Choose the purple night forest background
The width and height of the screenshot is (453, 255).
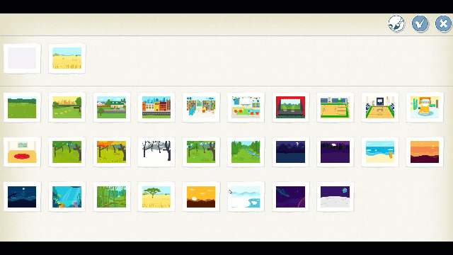point(335,152)
